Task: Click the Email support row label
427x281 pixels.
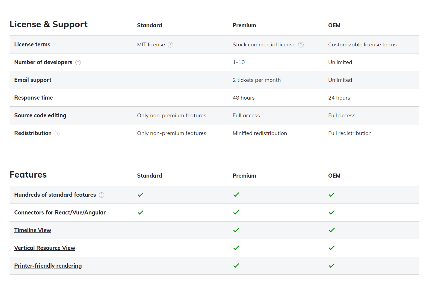Action: tap(33, 80)
